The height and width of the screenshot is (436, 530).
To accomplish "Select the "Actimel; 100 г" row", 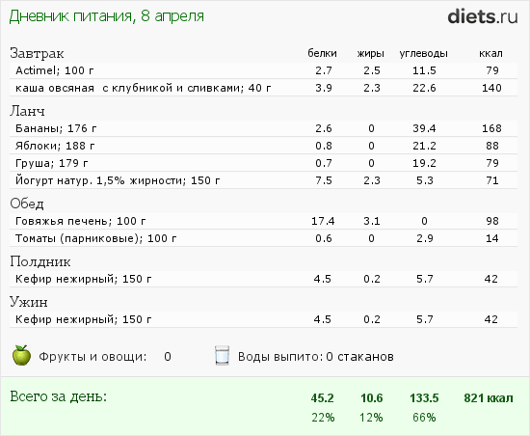I will click(263, 70).
